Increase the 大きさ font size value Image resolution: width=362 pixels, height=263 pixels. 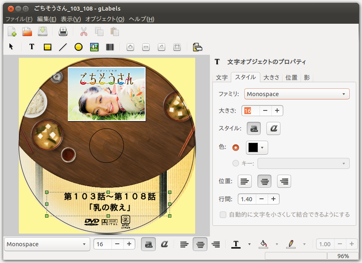(277, 111)
